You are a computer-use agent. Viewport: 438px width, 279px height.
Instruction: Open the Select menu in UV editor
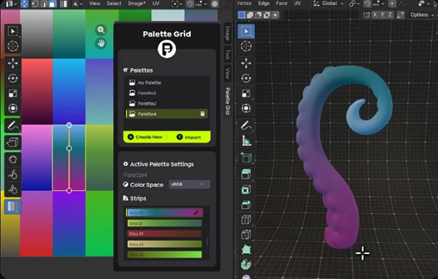coord(114,4)
